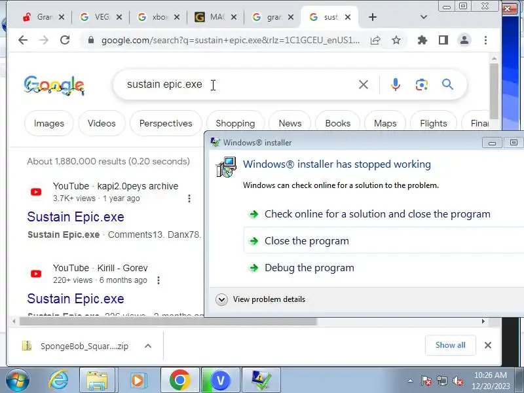Click the padlock site info icon

coord(91,40)
